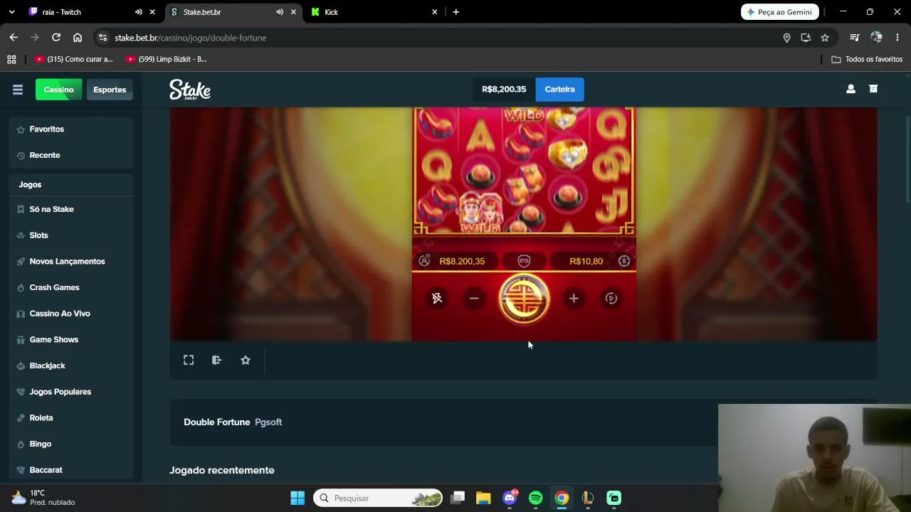Go to the Stake home logo
This screenshot has width=911, height=512.
point(190,90)
